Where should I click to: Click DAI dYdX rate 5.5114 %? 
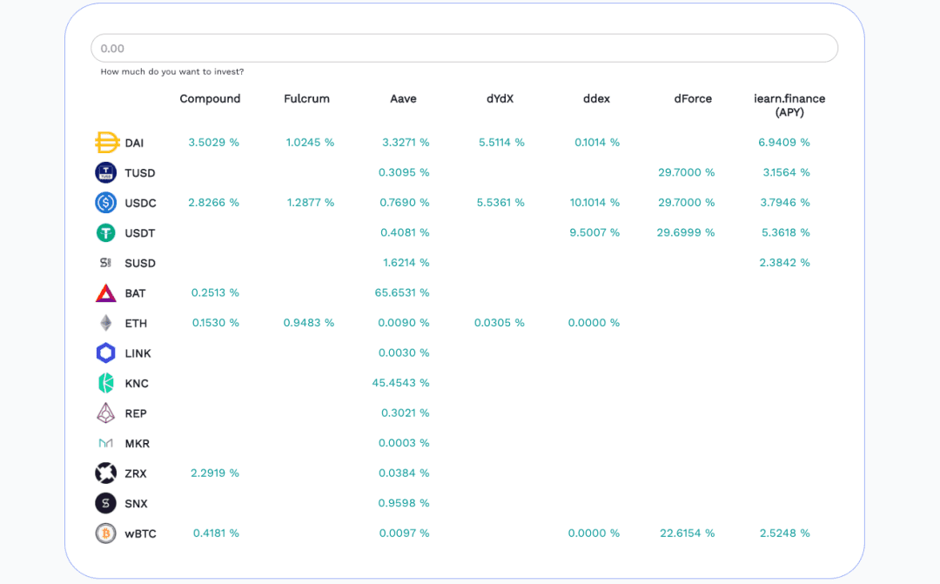tap(501, 142)
